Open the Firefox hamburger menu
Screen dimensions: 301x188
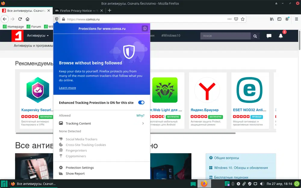point(296,19)
